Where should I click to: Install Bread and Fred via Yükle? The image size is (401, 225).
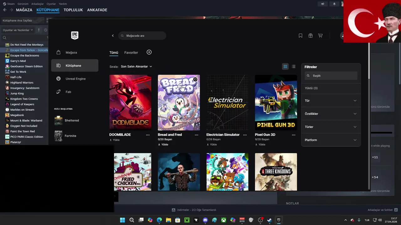pyautogui.click(x=163, y=145)
